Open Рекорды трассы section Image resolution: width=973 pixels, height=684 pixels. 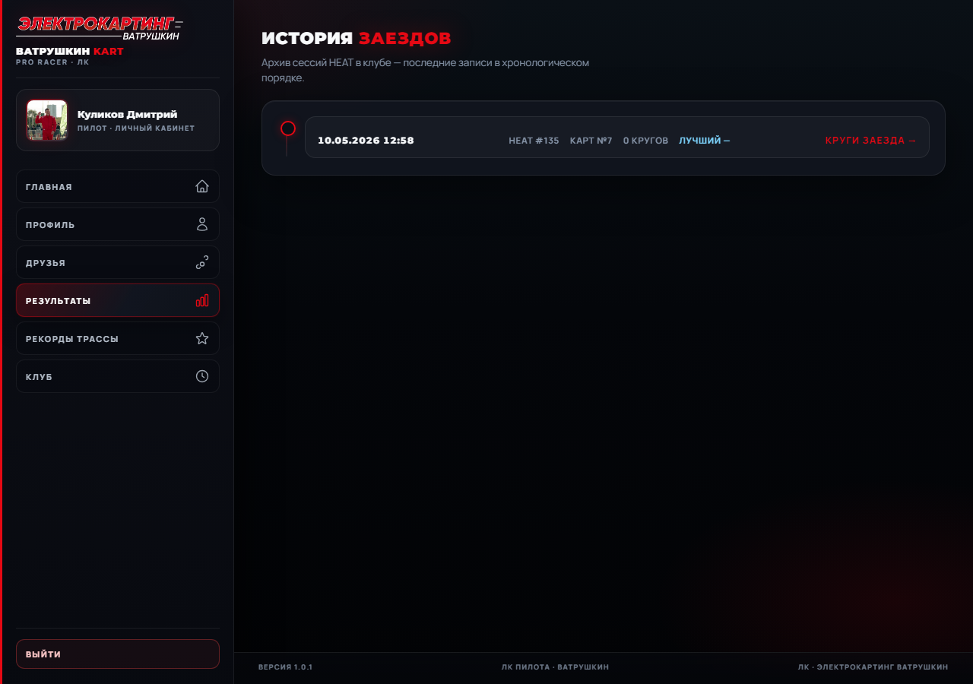tap(118, 338)
